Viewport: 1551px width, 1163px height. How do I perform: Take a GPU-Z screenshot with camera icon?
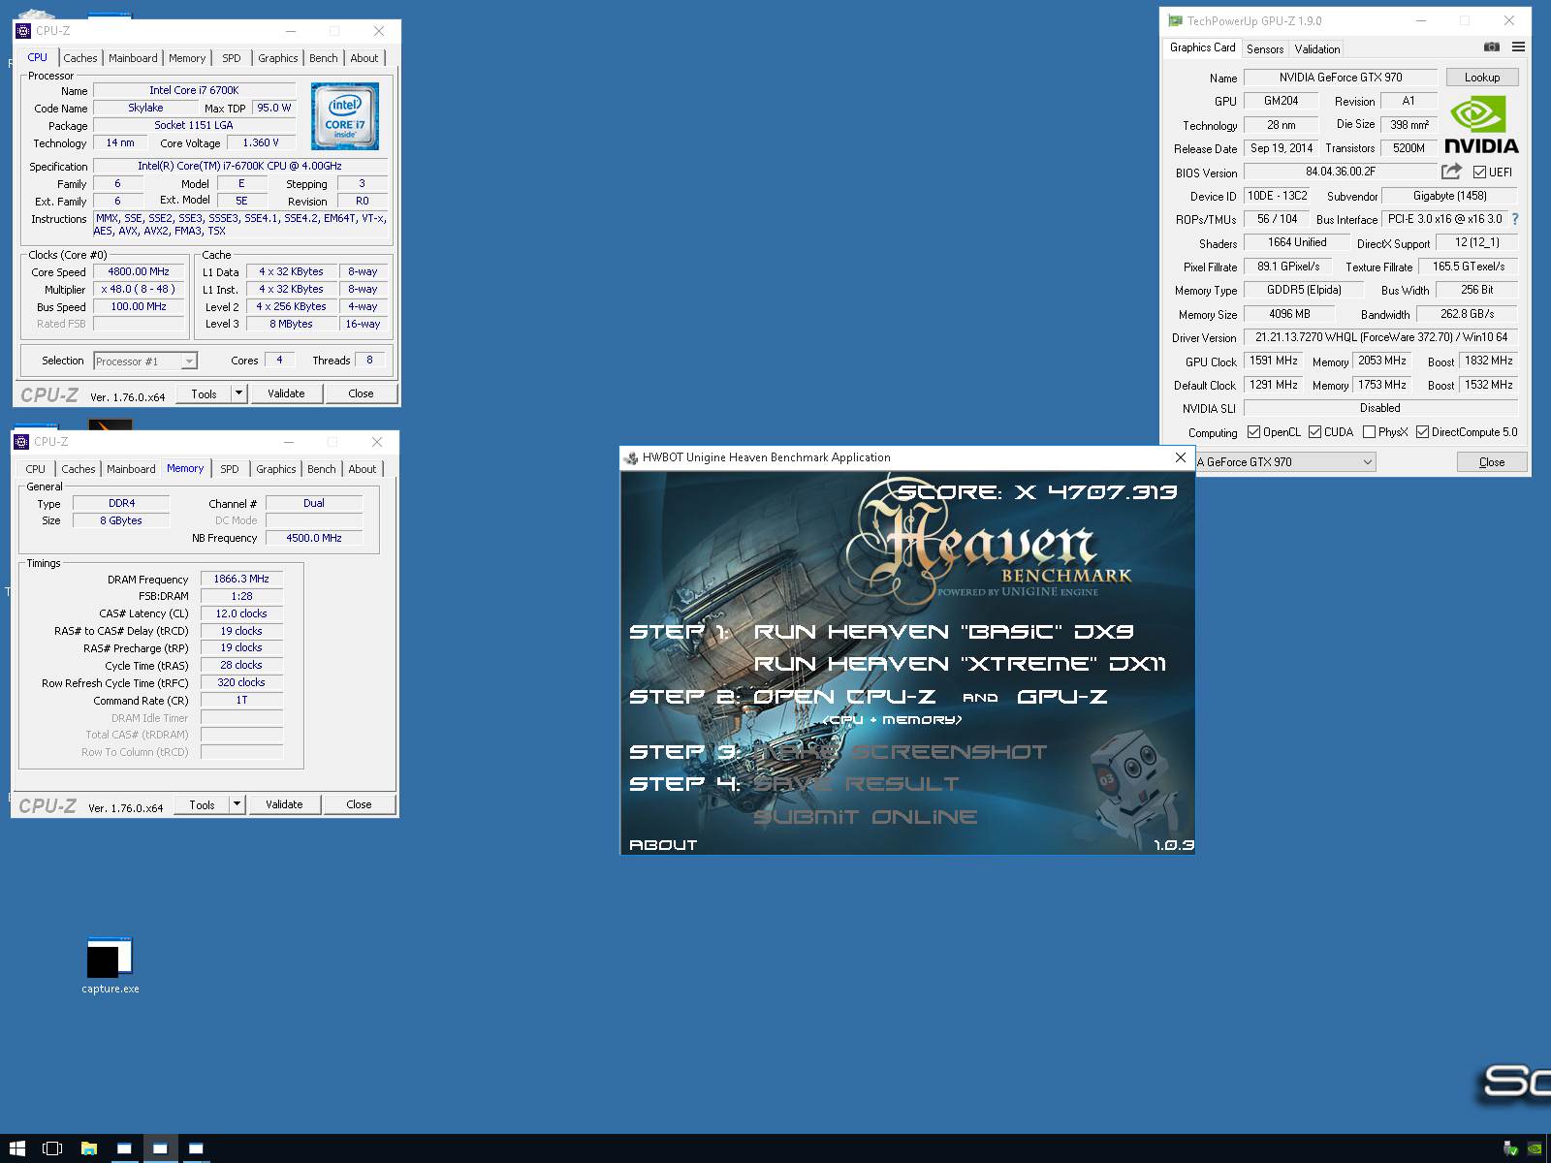coord(1492,47)
